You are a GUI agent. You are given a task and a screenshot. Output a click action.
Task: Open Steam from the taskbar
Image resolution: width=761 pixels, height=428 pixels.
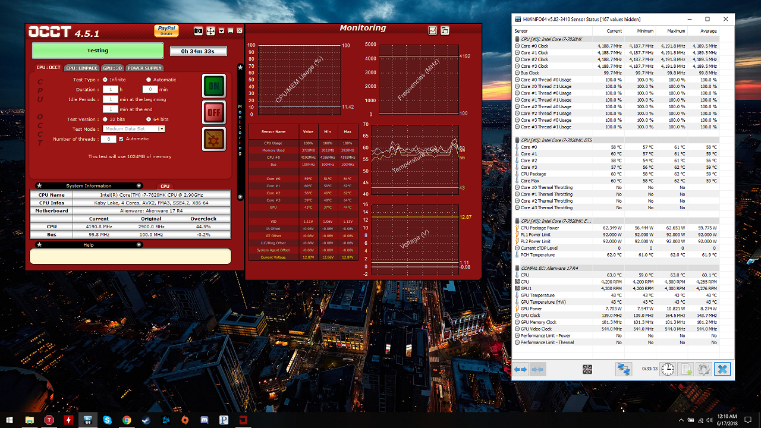click(x=146, y=420)
